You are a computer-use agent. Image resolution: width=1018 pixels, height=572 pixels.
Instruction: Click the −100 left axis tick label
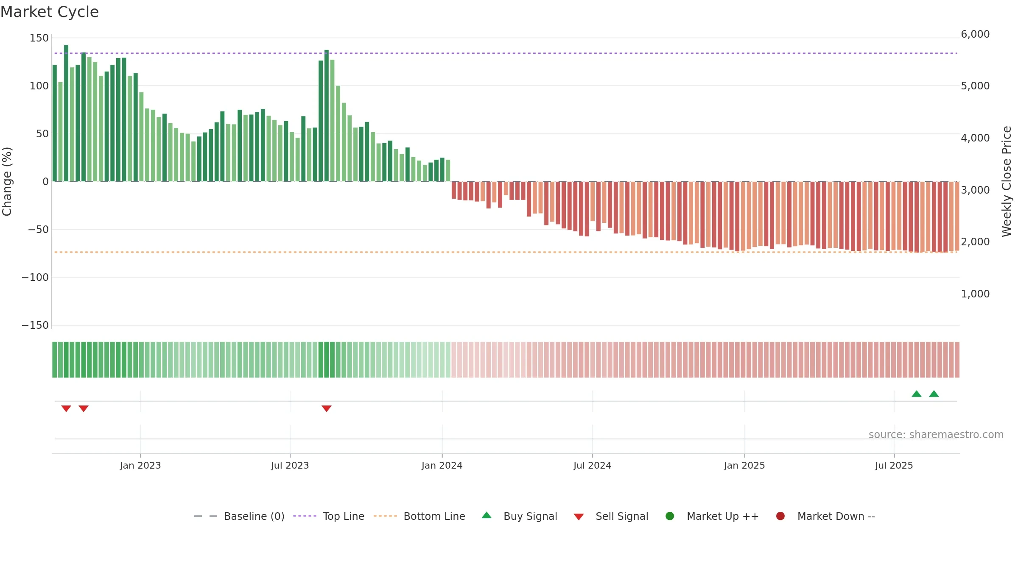tap(35, 278)
